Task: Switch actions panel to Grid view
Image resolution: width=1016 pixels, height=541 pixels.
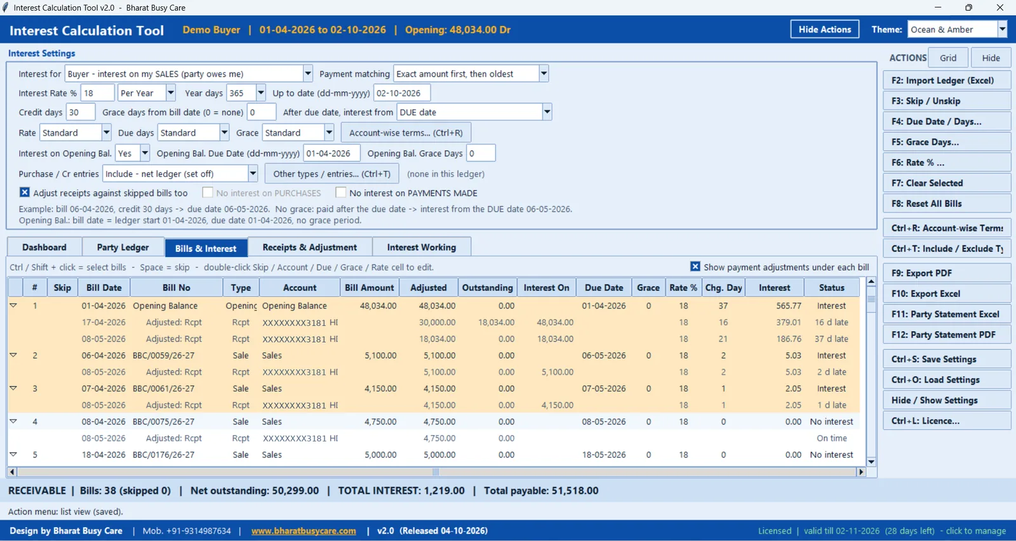Action: click(x=948, y=58)
